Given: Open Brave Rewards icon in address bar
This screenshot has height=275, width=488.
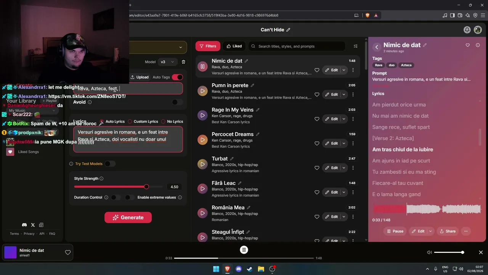Looking at the screenshot, I should [376, 15].
